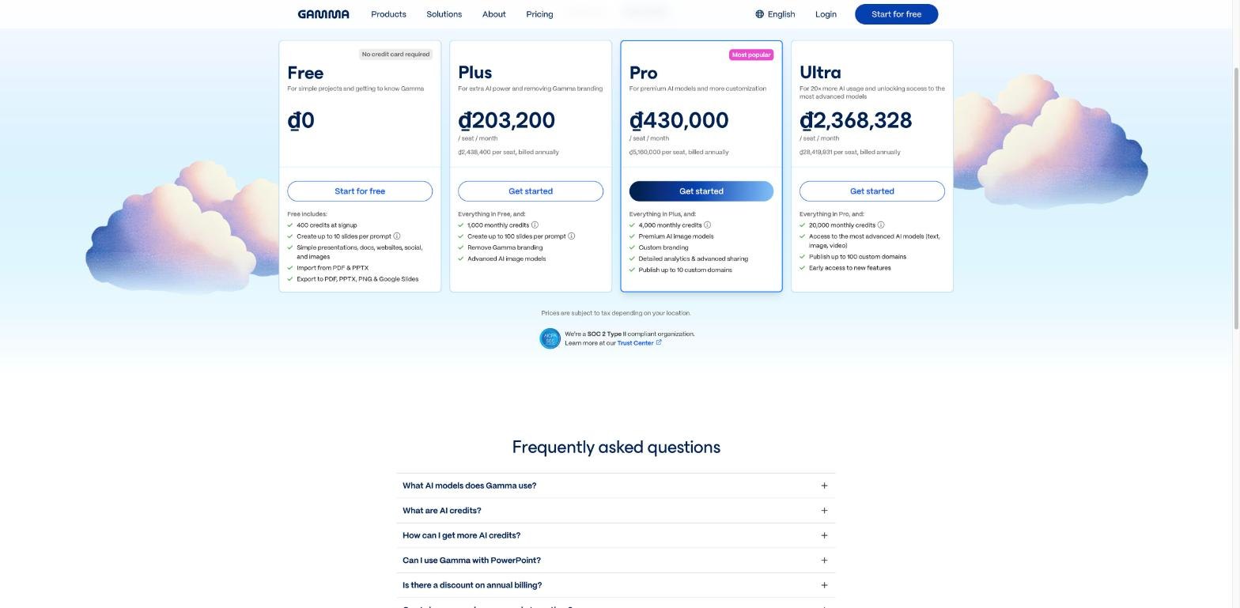This screenshot has width=1240, height=608.
Task: Click the Login link
Action: click(826, 14)
